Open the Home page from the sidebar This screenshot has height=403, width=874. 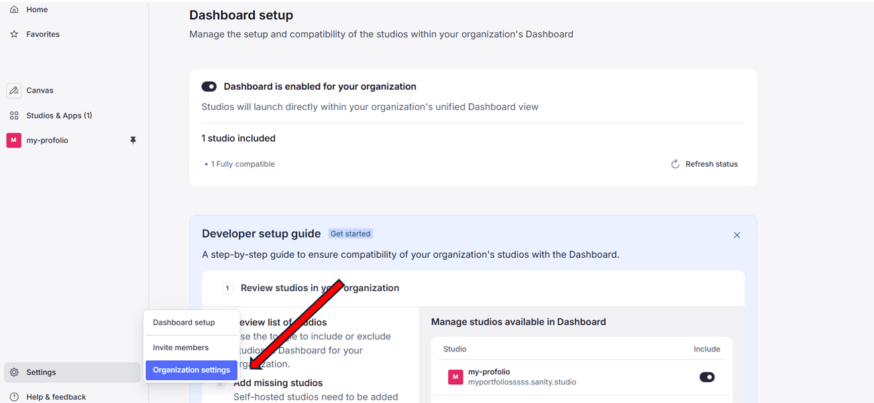(38, 9)
